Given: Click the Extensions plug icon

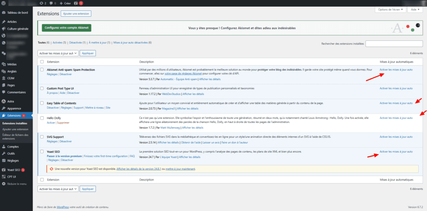Looking at the screenshot, I should coord(3,116).
